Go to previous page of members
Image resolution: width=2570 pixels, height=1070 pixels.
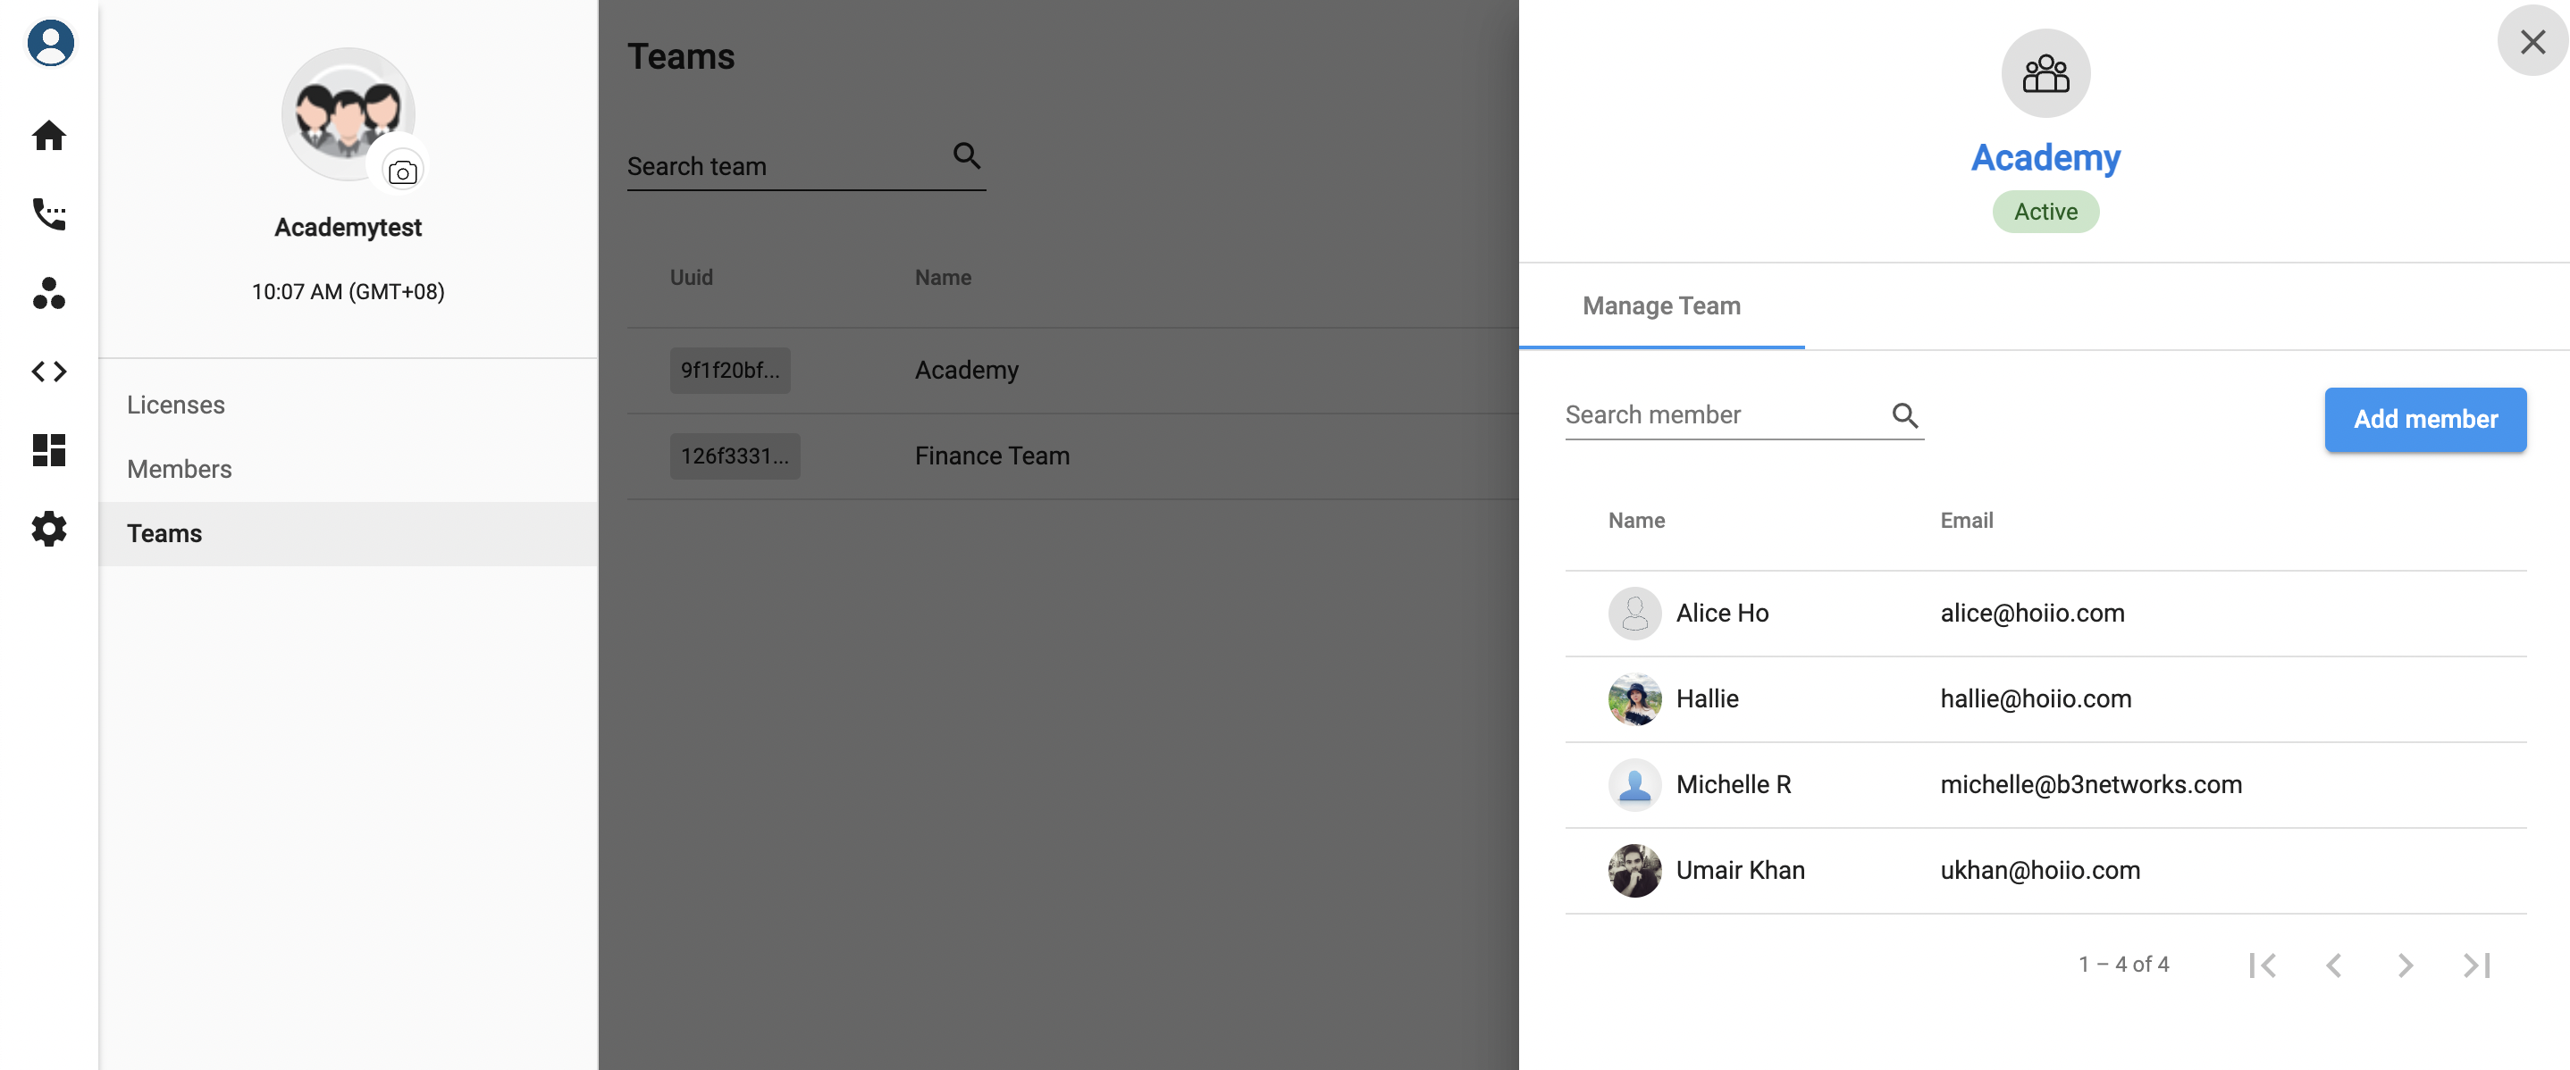pos(2333,965)
